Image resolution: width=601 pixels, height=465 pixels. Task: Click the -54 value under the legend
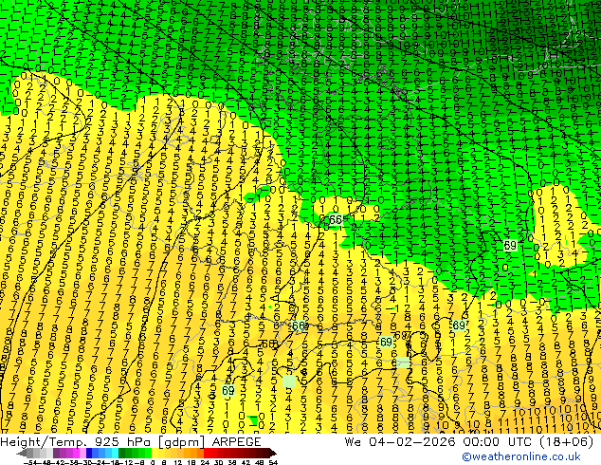pos(30,463)
